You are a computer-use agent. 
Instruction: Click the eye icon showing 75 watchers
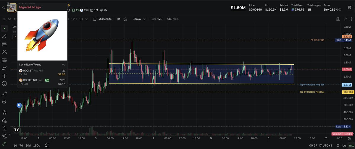[104, 10]
